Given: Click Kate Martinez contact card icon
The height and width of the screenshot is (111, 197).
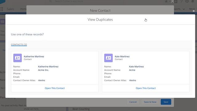Looking at the screenshot, I should pos(108,58).
